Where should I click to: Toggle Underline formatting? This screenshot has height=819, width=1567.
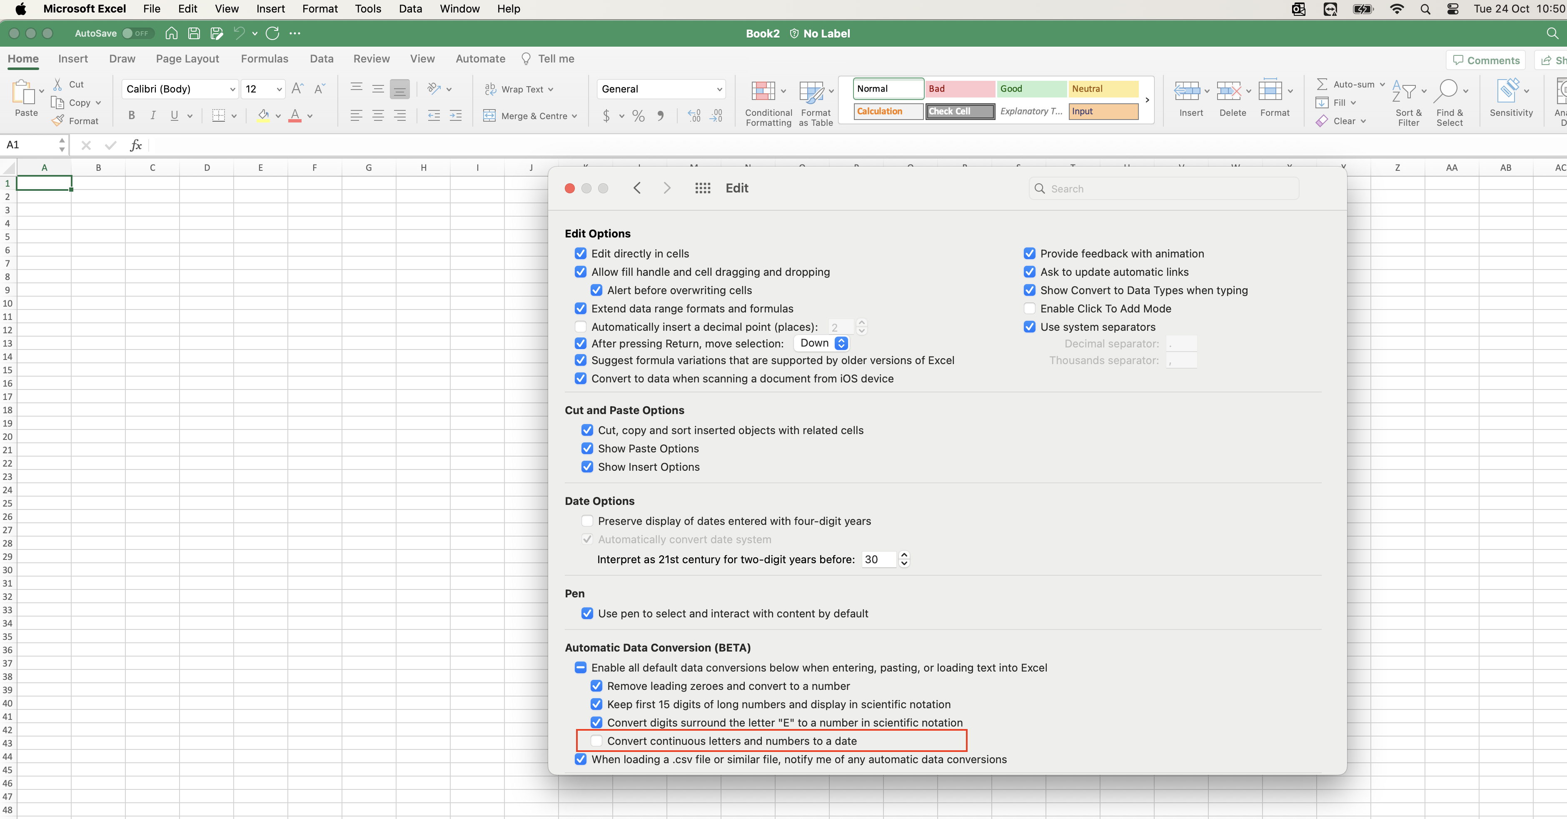tap(175, 116)
